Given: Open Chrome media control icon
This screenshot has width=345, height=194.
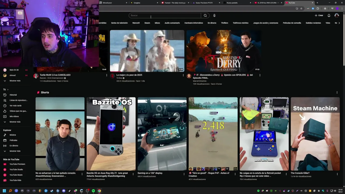Looking at the screenshot, I should pyautogui.click(x=332, y=8).
